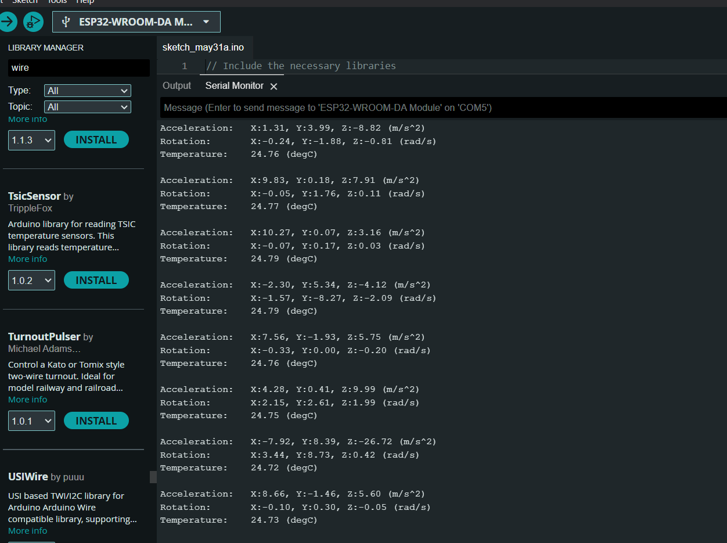Screen dimensions: 727x543
Task: Open the Topic filter dropdown
Action: point(88,107)
